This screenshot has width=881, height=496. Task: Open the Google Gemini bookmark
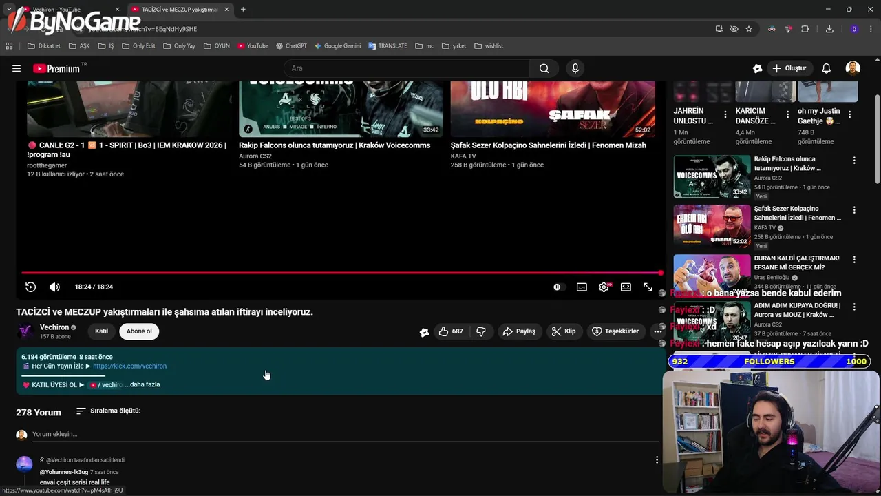point(337,46)
